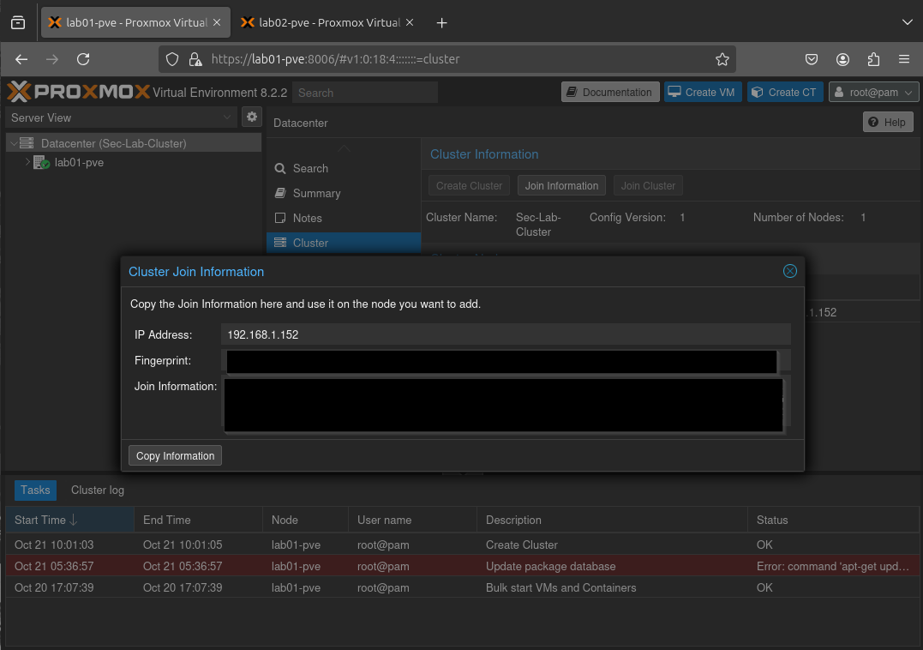
Task: Close the Cluster Join Information dialog
Action: coord(789,271)
